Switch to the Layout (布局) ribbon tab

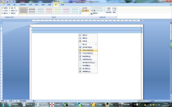tap(62, 5)
